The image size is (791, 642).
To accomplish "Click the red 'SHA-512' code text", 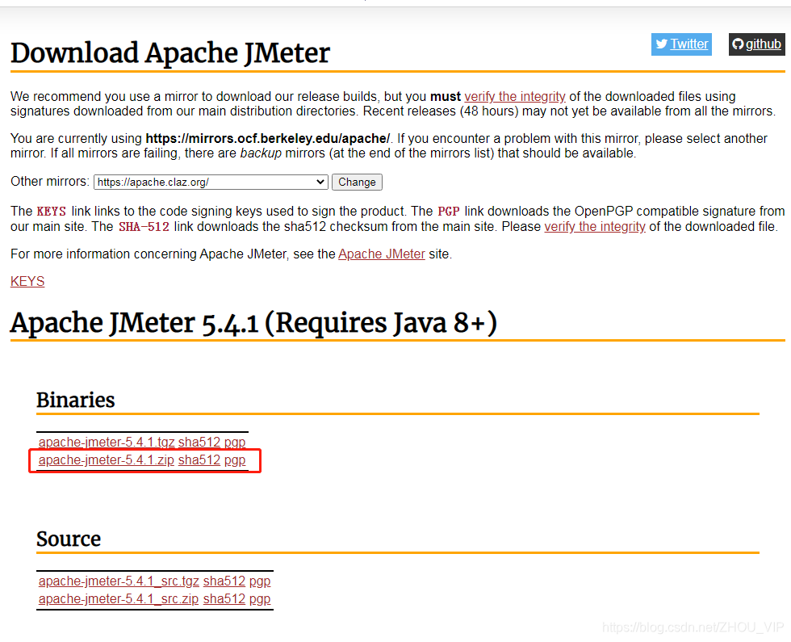I will [144, 227].
